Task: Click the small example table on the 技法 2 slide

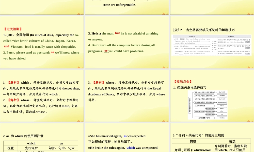Action: (x=212, y=45)
